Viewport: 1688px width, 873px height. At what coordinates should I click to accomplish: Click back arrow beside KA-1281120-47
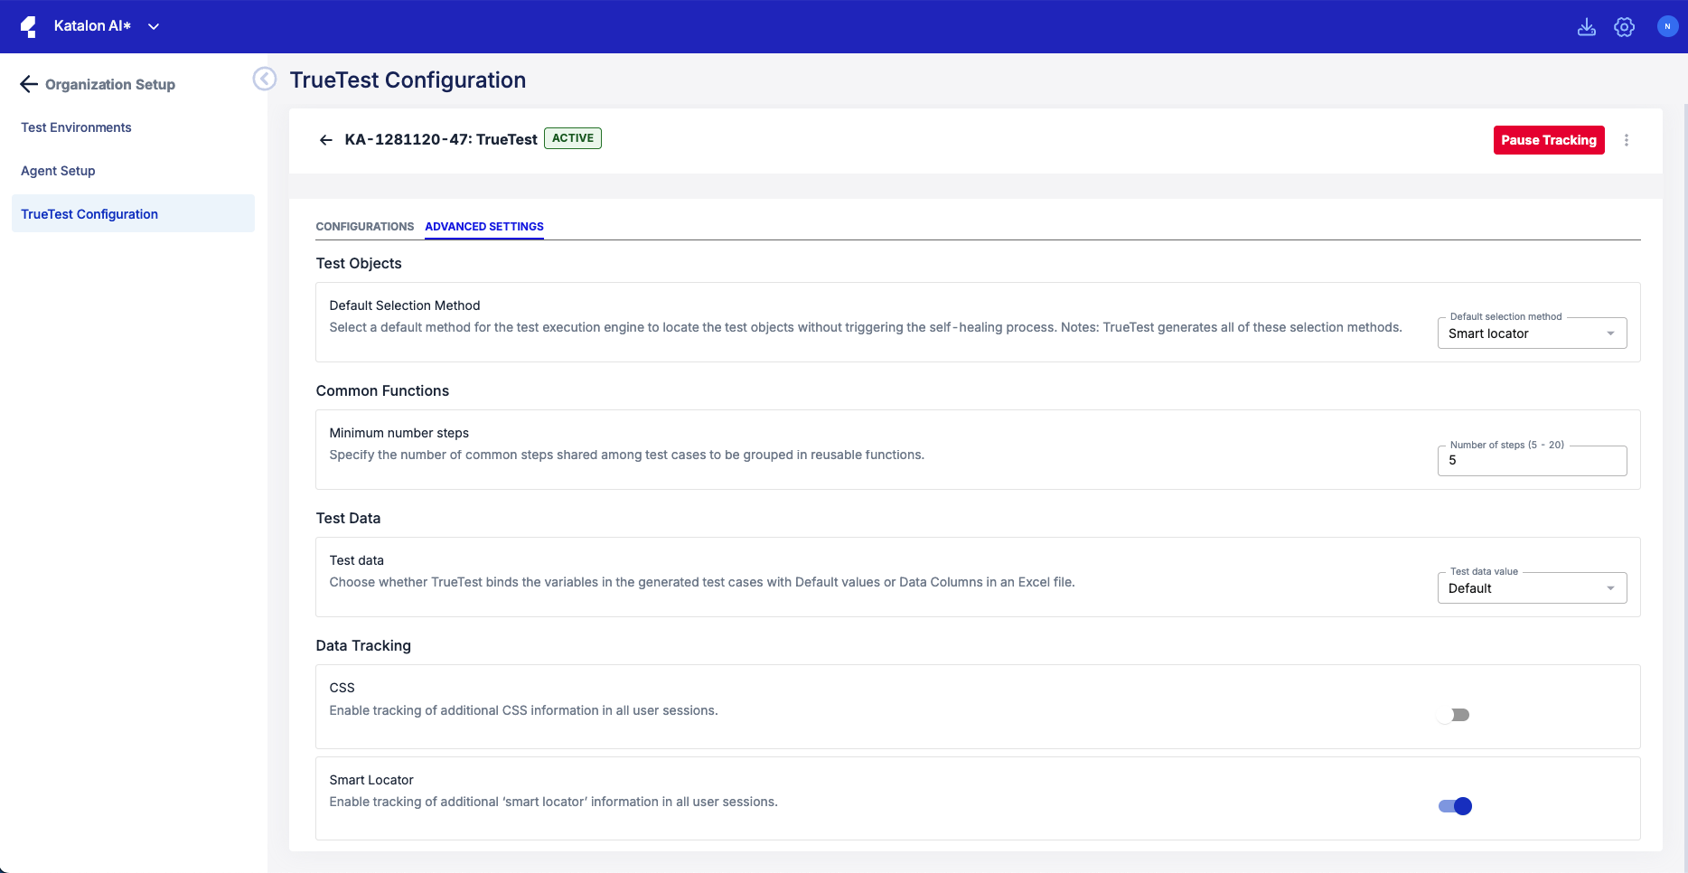tap(326, 139)
